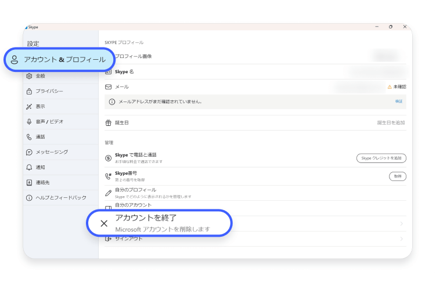Expand the サインアウト row chevron
Viewport: 436px width, 282px height.
pos(402,239)
